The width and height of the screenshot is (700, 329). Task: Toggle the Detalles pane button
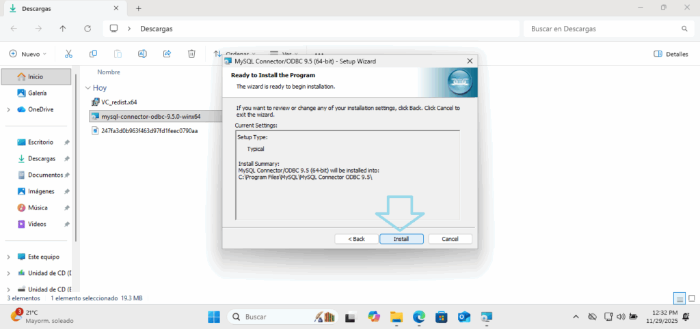(x=671, y=54)
